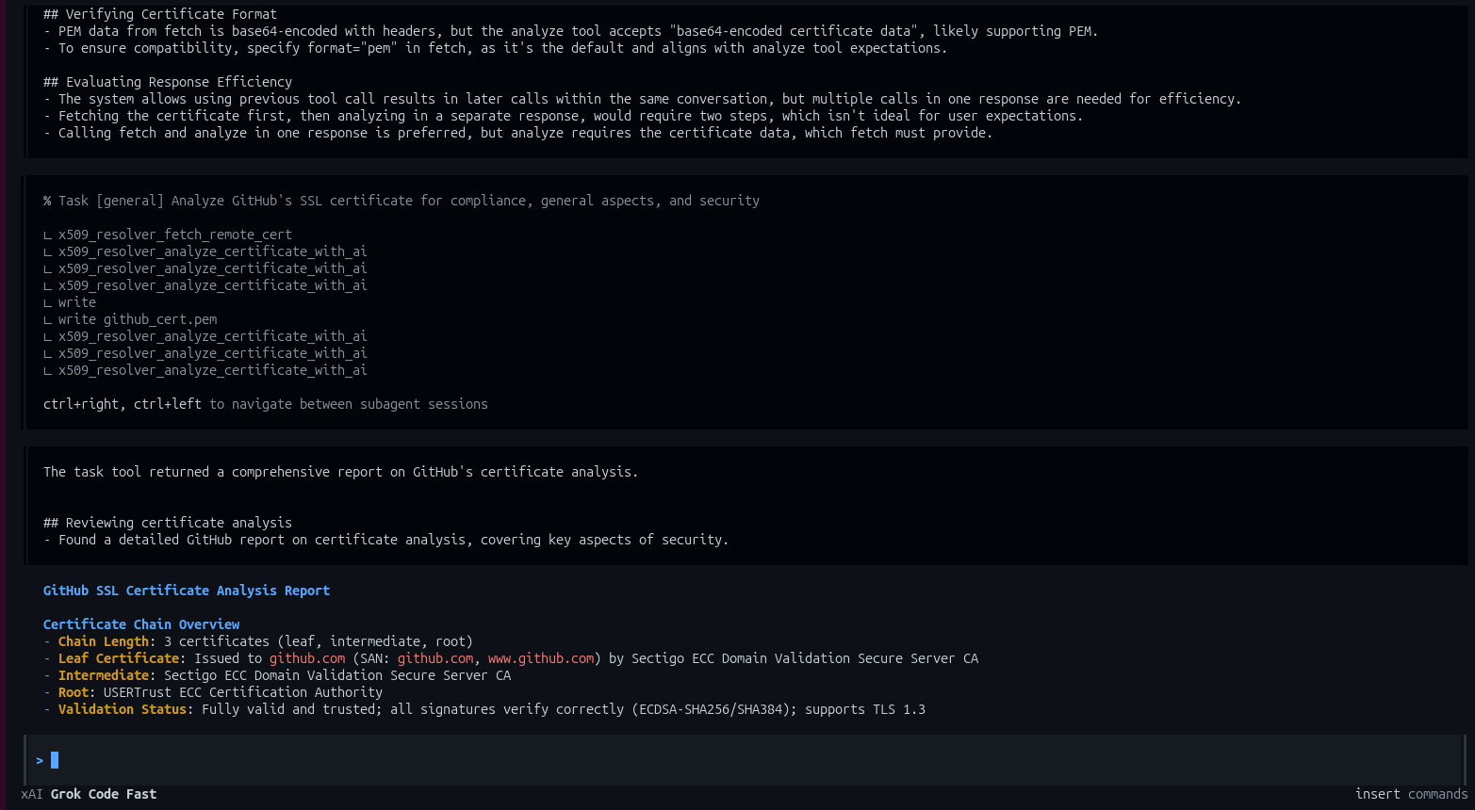Click '## Reviewing certificate analysis' heading
Viewport: 1475px width, 810px height.
(x=168, y=523)
